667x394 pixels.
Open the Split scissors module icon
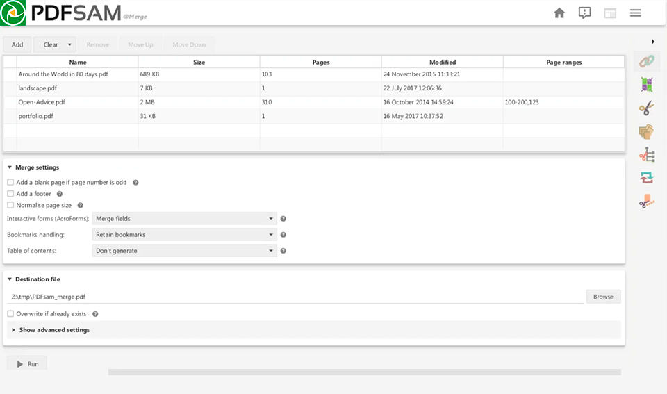click(647, 108)
